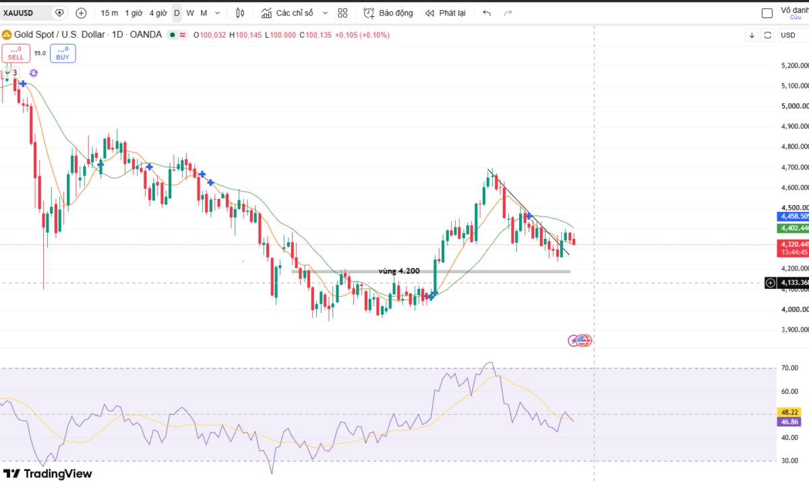
Task: Click the purple refresh circle icon near the legend
Action: 34,73
